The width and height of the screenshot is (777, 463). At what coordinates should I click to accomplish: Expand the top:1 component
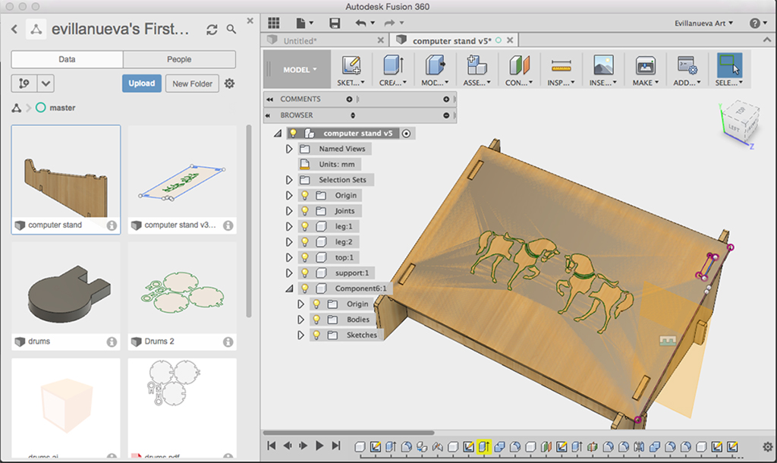(289, 257)
